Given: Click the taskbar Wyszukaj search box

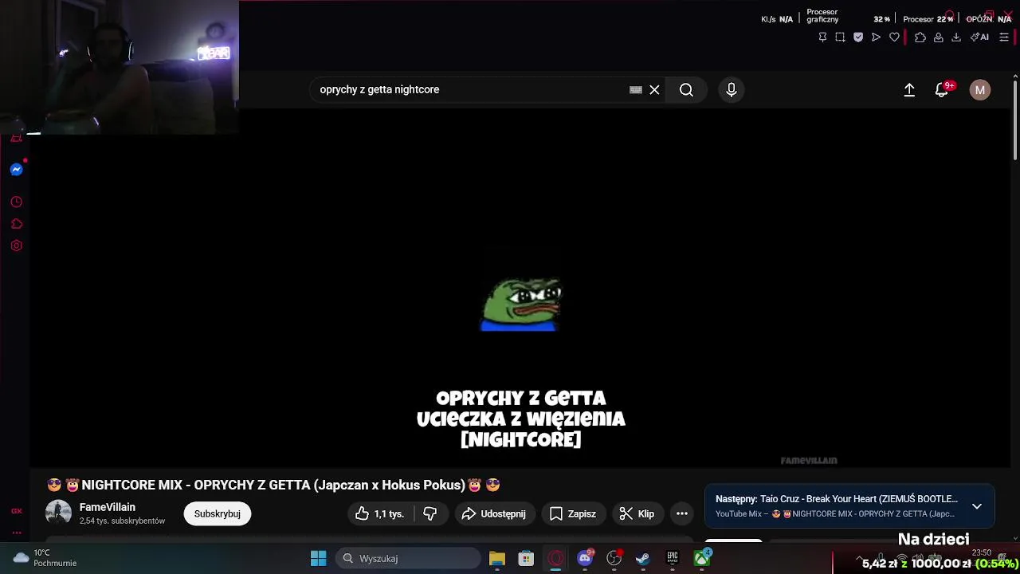Looking at the screenshot, I should pos(408,558).
